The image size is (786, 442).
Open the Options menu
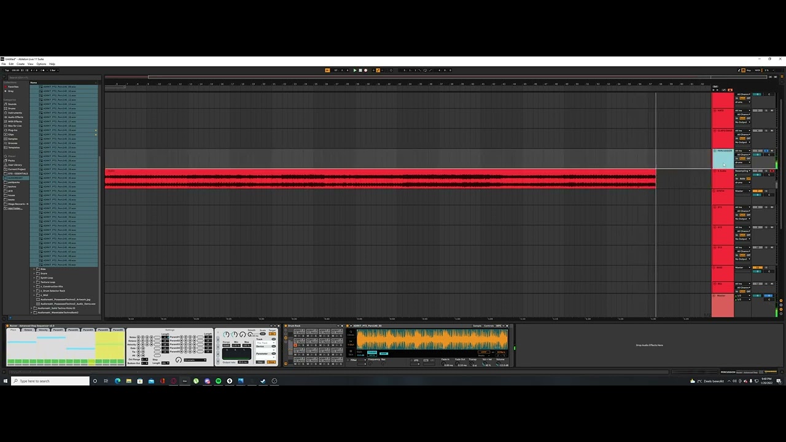click(41, 64)
